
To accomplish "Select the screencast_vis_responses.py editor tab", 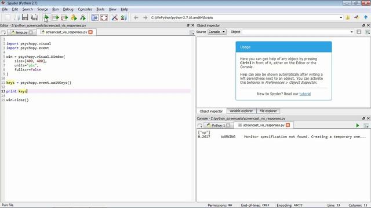I will pos(66,32).
